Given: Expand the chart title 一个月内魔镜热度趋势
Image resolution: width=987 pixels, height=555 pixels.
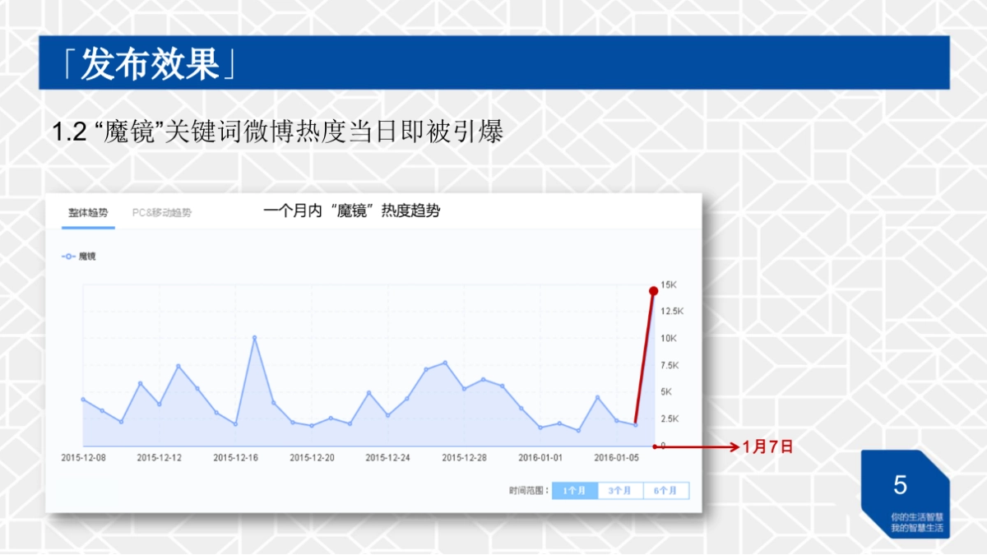Looking at the screenshot, I should (x=354, y=210).
